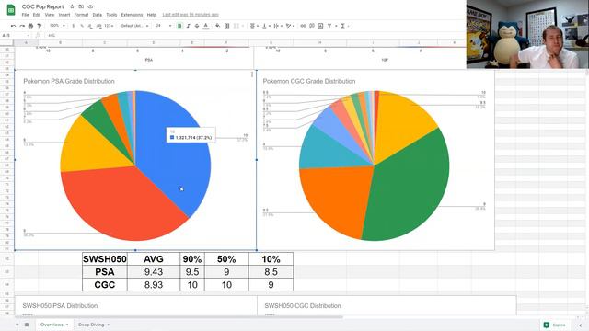Image resolution: width=589 pixels, height=331 pixels.
Task: Expand the side panel chevron
Action: [x=580, y=325]
